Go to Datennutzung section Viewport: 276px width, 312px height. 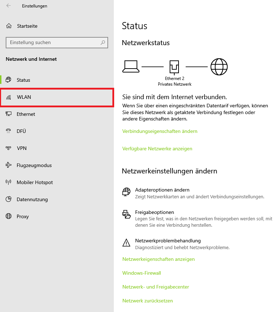pyautogui.click(x=32, y=199)
